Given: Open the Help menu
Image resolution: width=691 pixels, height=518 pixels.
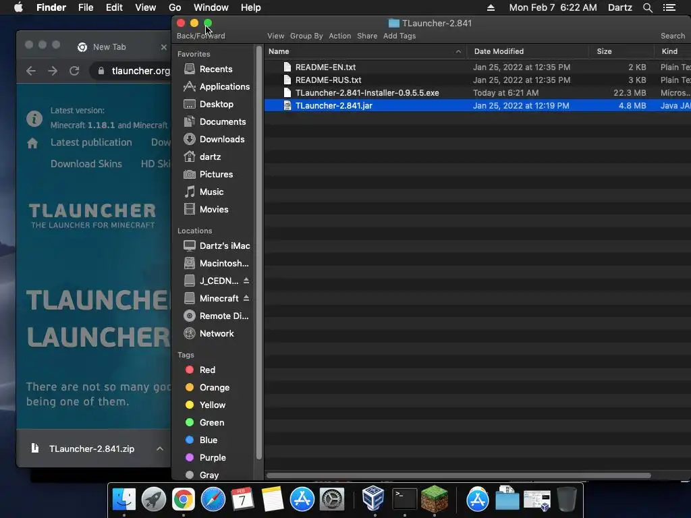Looking at the screenshot, I should [251, 7].
